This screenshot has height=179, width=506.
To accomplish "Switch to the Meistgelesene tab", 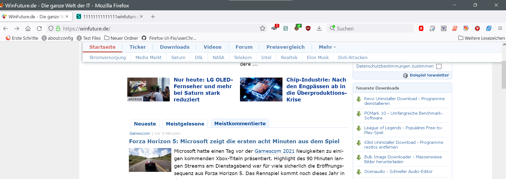I will pos(185,124).
